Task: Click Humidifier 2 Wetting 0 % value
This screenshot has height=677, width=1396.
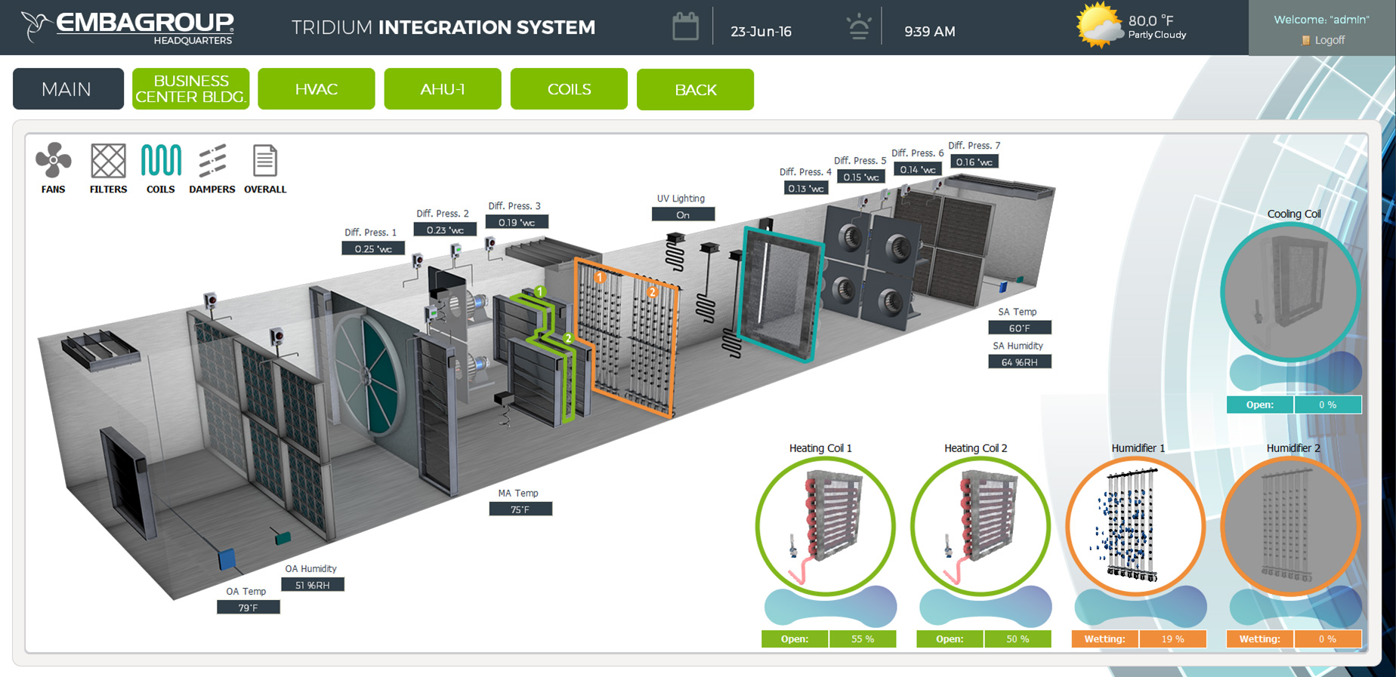Action: 1328,639
